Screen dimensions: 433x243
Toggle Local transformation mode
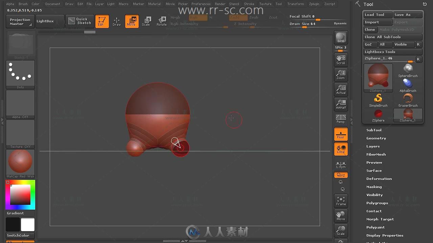pyautogui.click(x=341, y=149)
